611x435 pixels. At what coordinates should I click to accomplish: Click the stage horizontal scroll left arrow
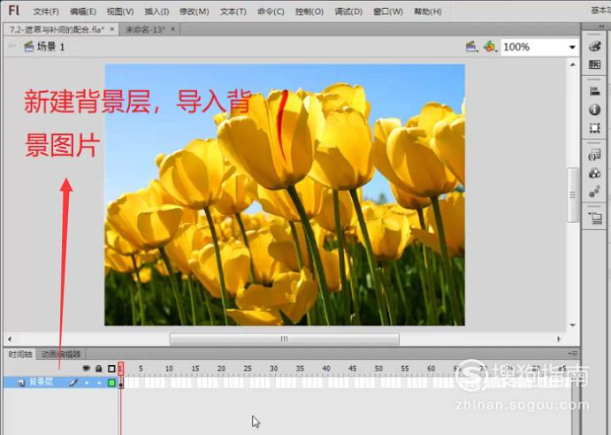[10, 339]
